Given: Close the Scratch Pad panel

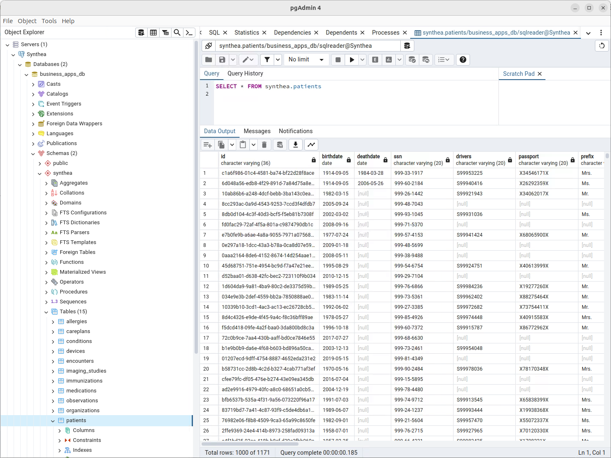Looking at the screenshot, I should coord(540,74).
